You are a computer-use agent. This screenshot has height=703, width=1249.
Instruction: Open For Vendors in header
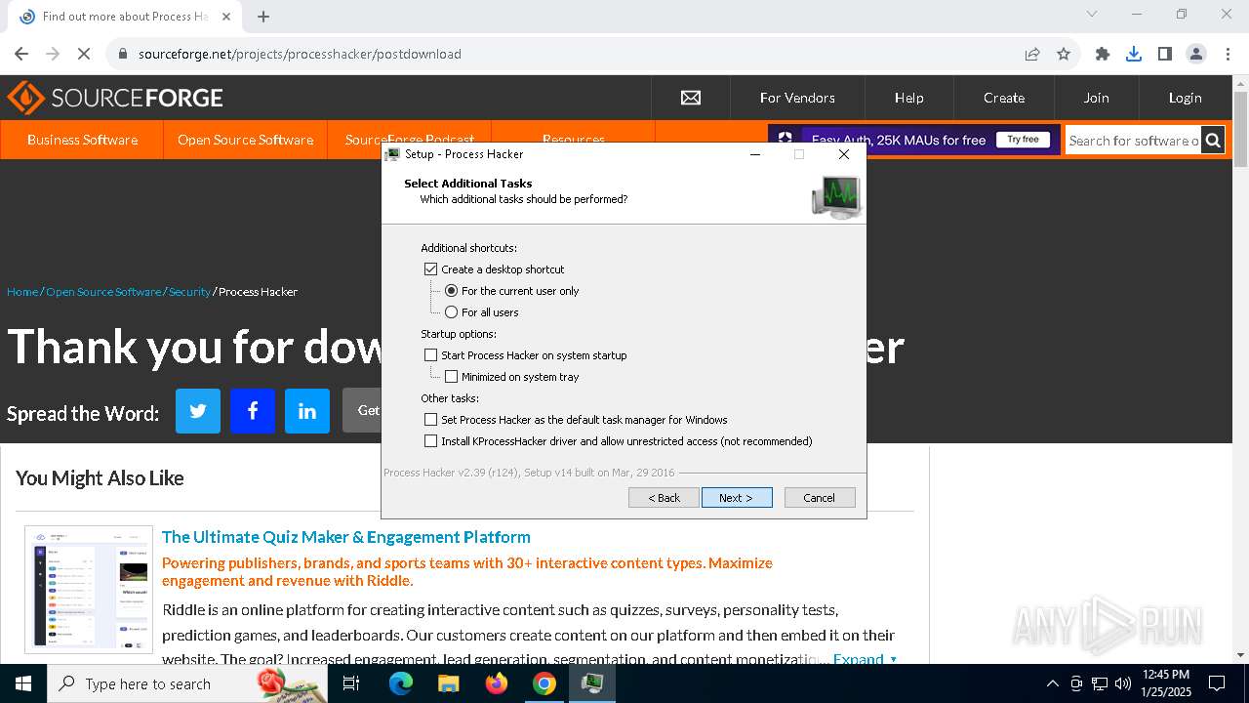[x=797, y=98]
